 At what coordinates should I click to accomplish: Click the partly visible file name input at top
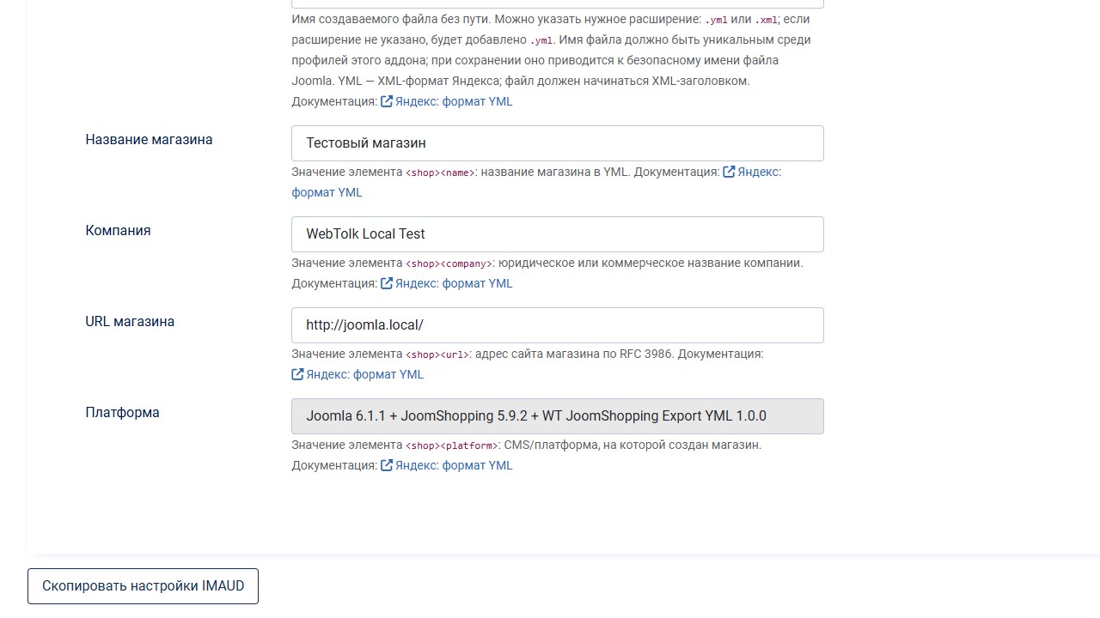pos(557,3)
